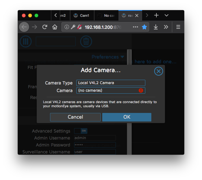Open the Camera dropdown showing no cameras

click(111, 90)
